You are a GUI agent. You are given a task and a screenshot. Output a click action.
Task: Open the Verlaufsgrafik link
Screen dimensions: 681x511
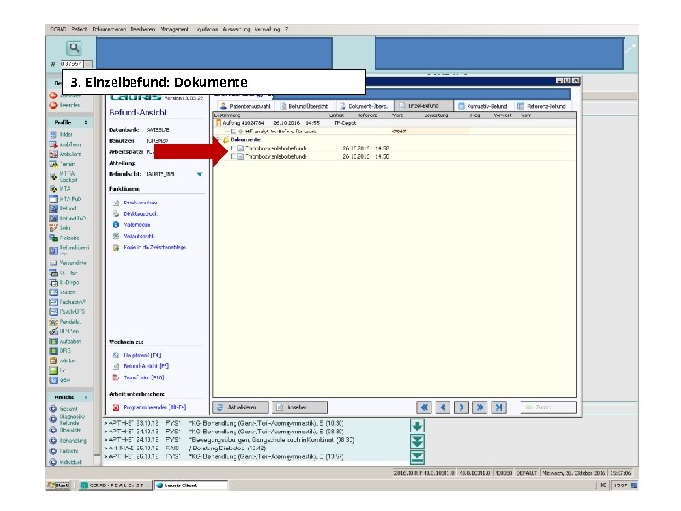coord(139,236)
